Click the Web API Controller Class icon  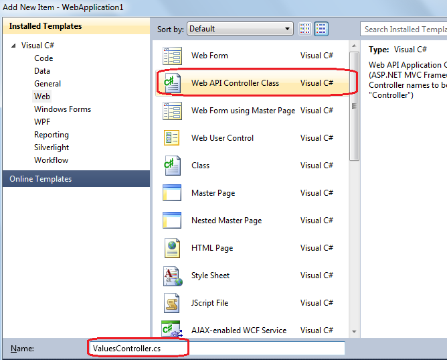coord(172,83)
